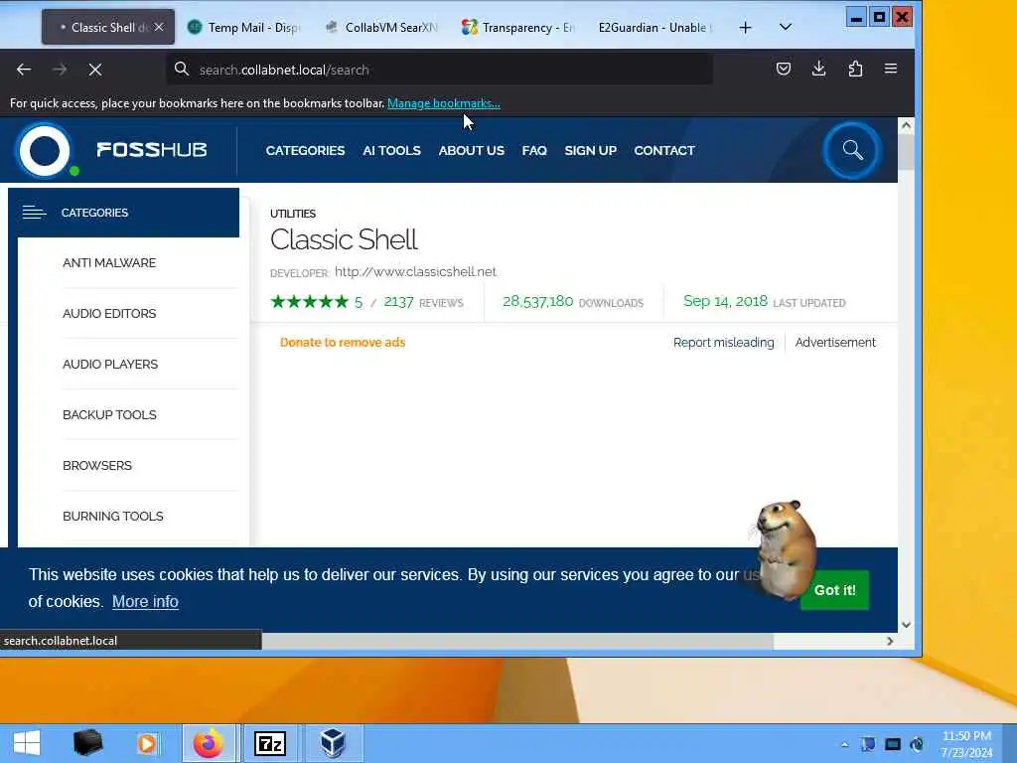The height and width of the screenshot is (763, 1017).
Task: Click the vertical scrollbar thumb
Action: 906,152
